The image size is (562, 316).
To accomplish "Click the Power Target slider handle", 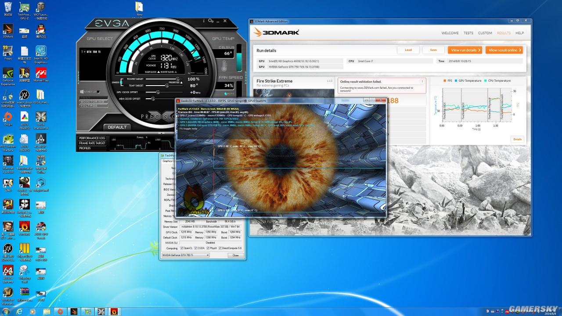I will coord(177,79).
